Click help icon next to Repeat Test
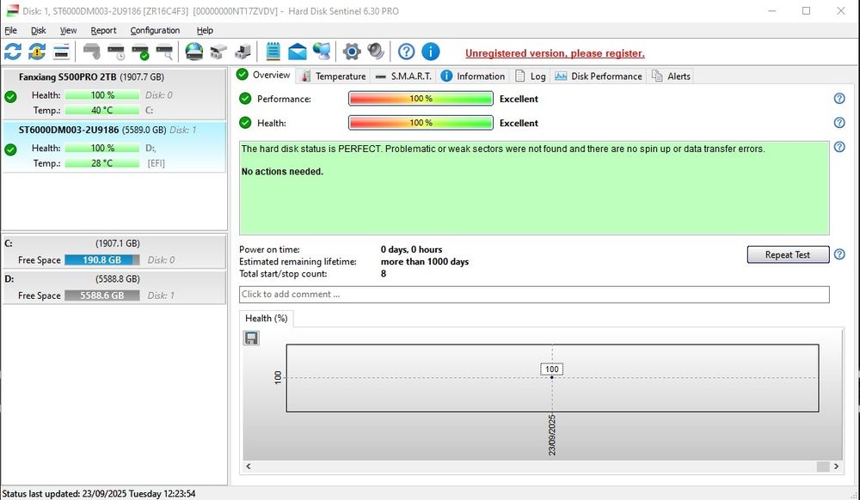860x500 pixels. click(x=839, y=254)
